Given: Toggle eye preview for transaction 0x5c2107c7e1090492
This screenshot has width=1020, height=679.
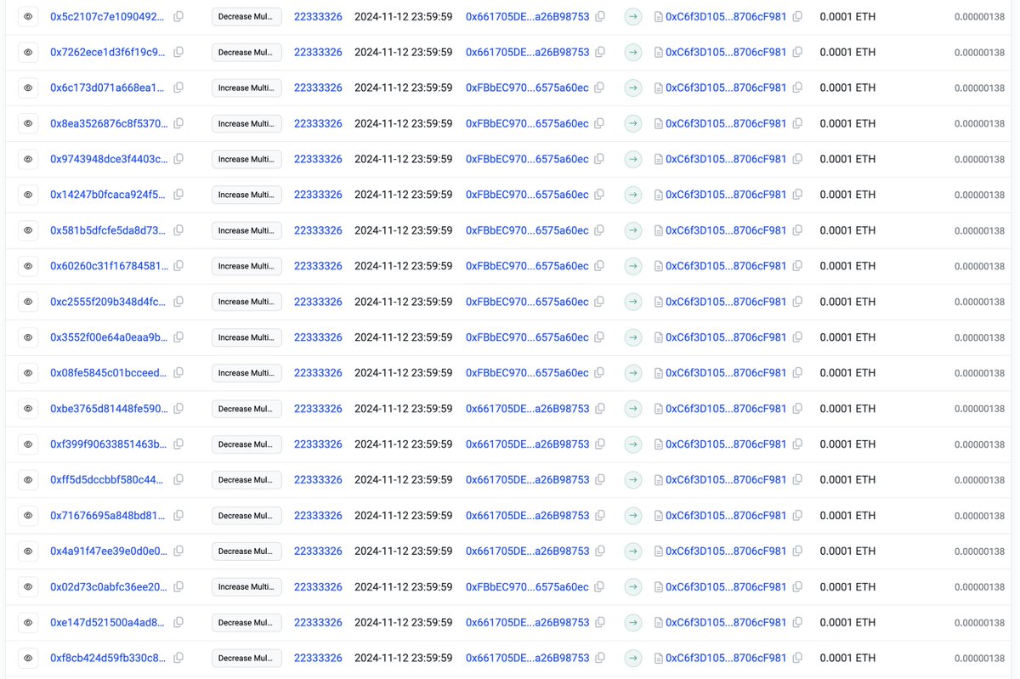Looking at the screenshot, I should (x=28, y=17).
